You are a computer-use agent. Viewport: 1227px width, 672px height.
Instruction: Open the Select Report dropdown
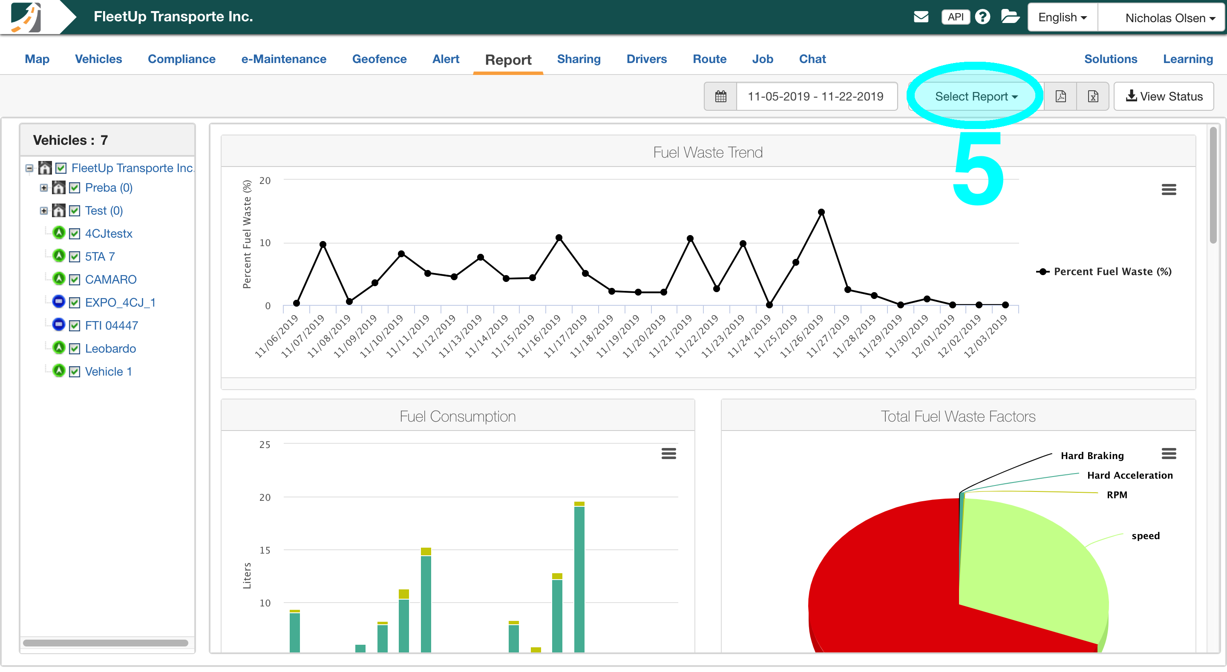[976, 96]
